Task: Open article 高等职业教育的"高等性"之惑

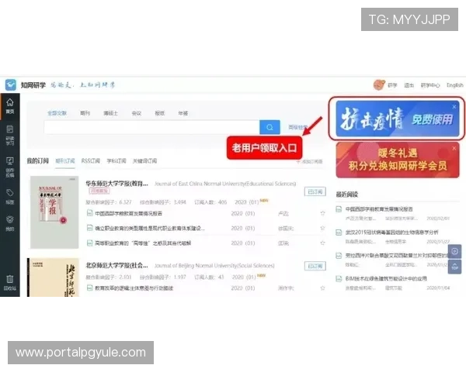Action: [143, 243]
